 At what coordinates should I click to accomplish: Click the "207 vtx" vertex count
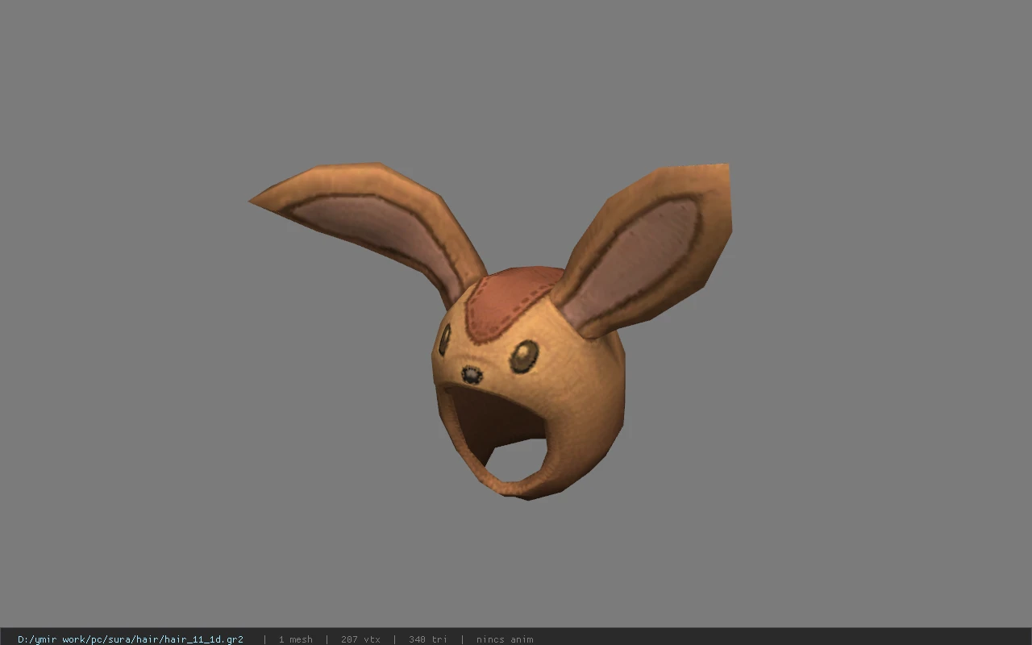point(360,639)
